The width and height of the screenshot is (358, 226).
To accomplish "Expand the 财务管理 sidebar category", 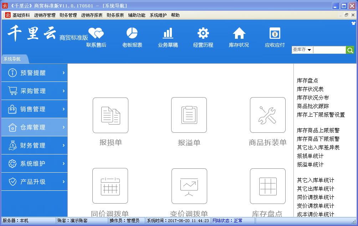I will [x=34, y=146].
